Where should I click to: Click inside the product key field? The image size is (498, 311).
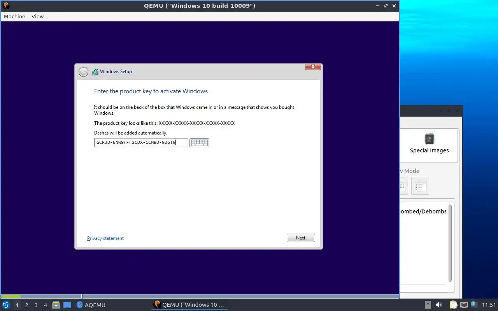click(x=141, y=143)
